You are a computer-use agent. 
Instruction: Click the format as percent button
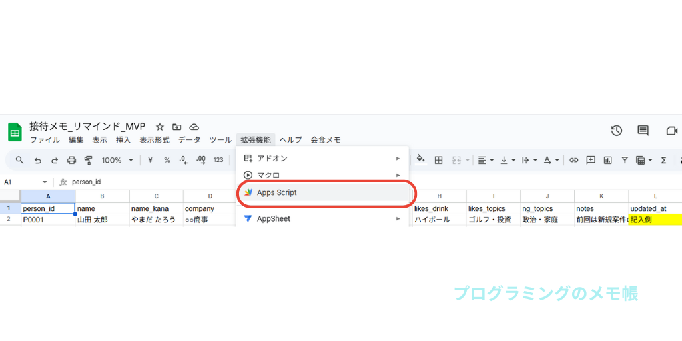(167, 160)
